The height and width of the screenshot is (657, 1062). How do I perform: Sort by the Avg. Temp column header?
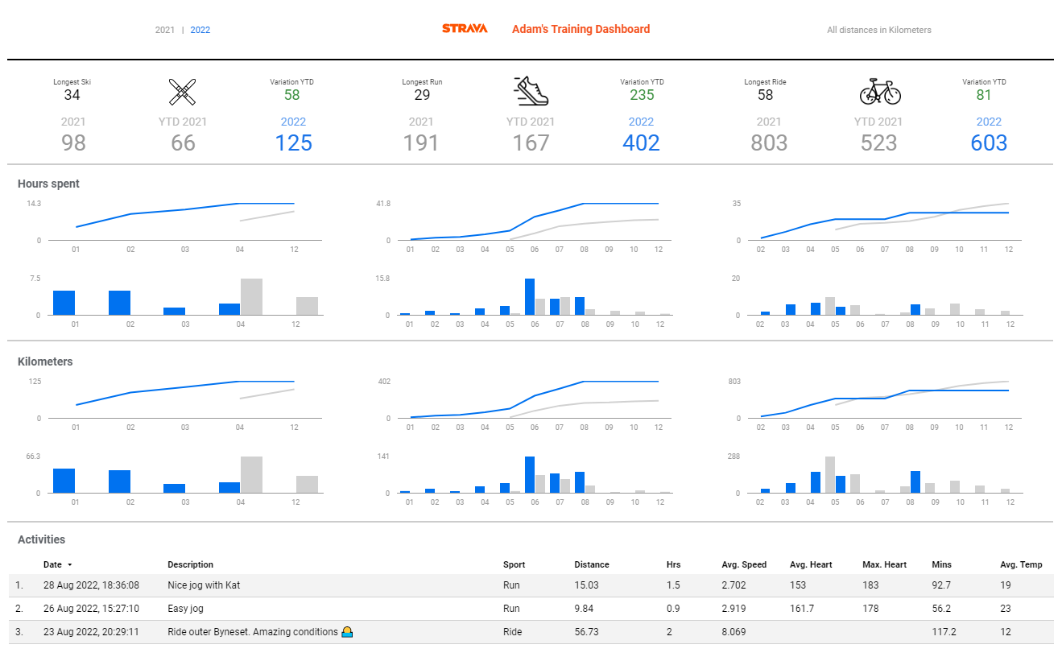(x=1021, y=565)
